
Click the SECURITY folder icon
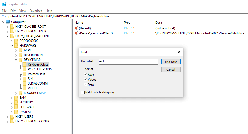[x=16, y=102]
